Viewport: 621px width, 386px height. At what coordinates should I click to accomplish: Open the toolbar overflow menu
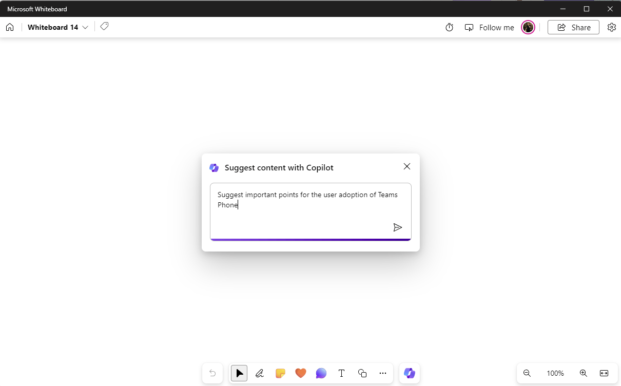382,373
